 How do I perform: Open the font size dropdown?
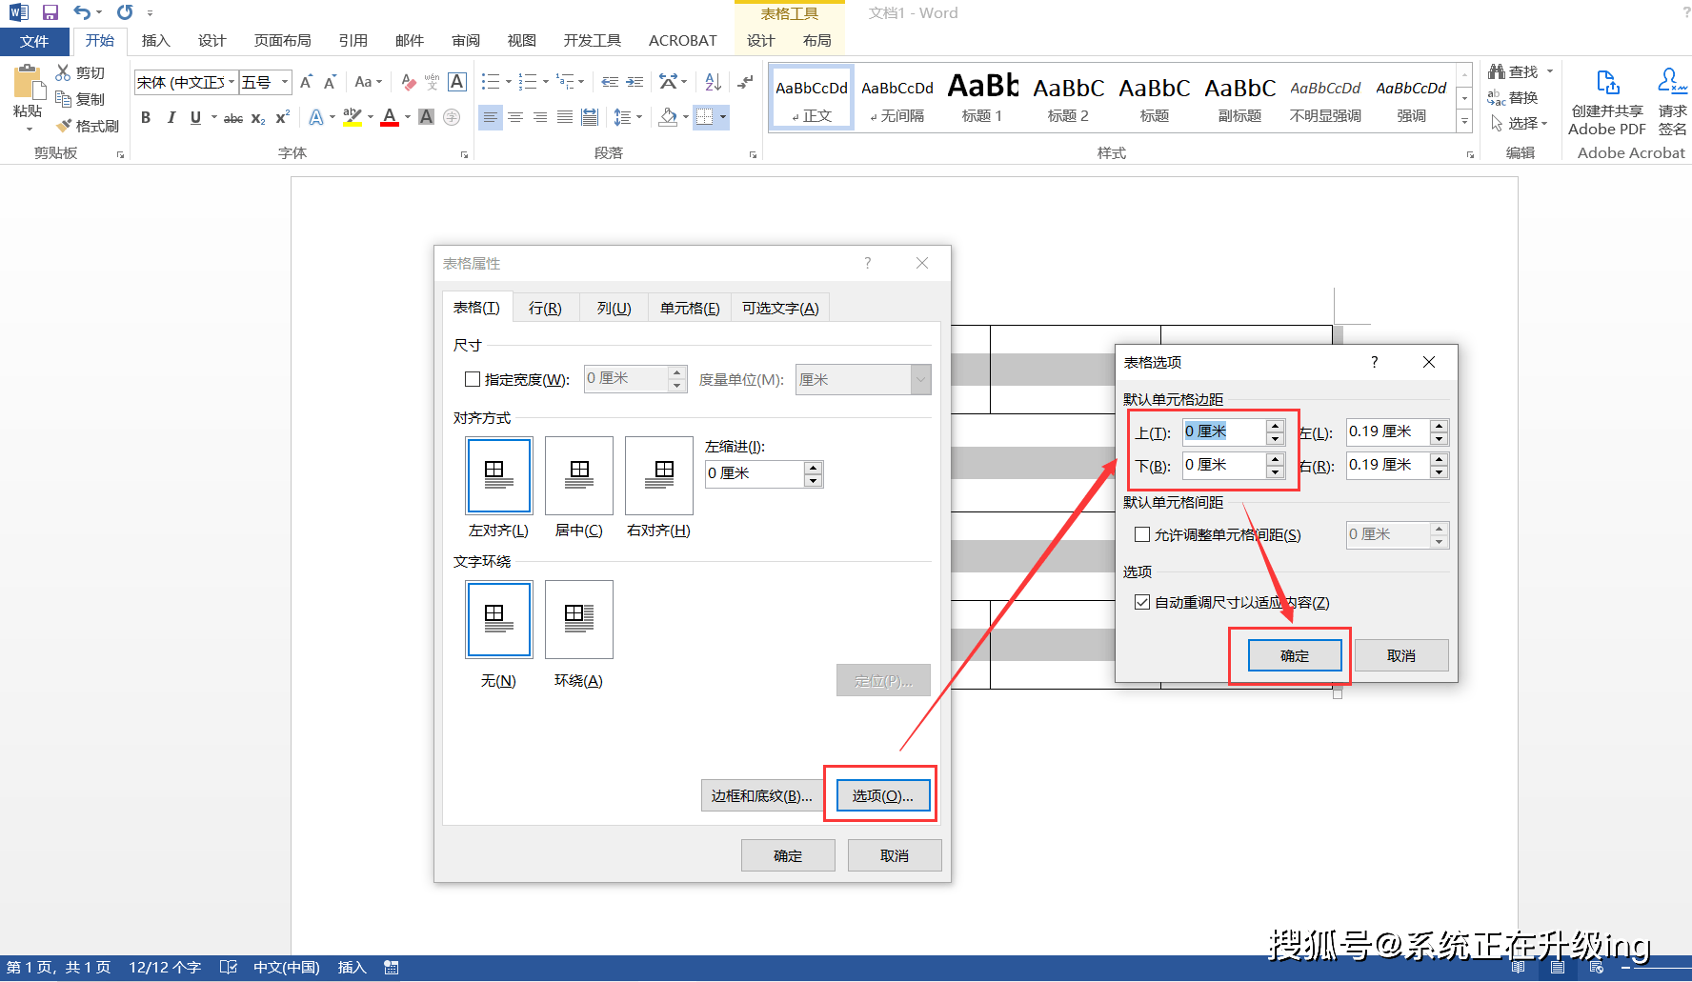[x=284, y=82]
